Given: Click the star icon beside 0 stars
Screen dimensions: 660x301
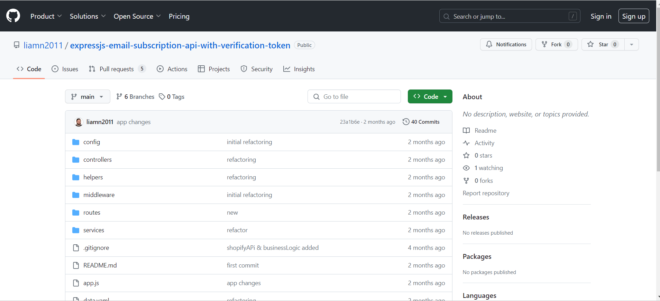Looking at the screenshot, I should point(466,156).
